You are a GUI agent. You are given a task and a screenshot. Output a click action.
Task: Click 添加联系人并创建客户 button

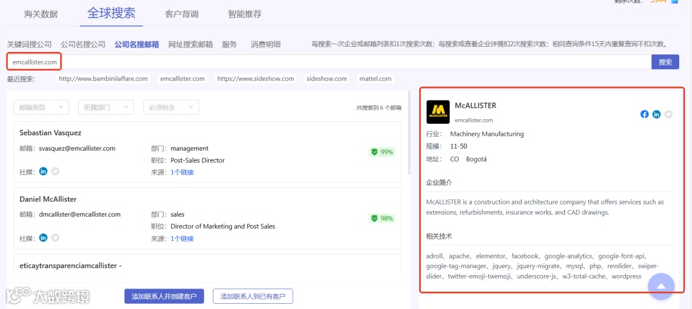coord(164,296)
